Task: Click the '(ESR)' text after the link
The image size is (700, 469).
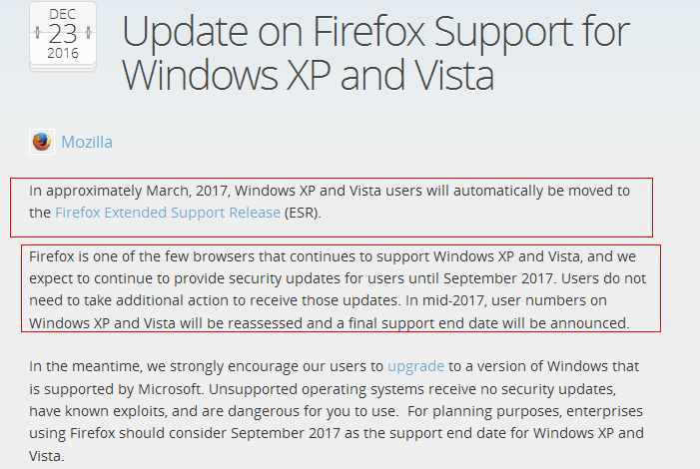Action: point(303,213)
